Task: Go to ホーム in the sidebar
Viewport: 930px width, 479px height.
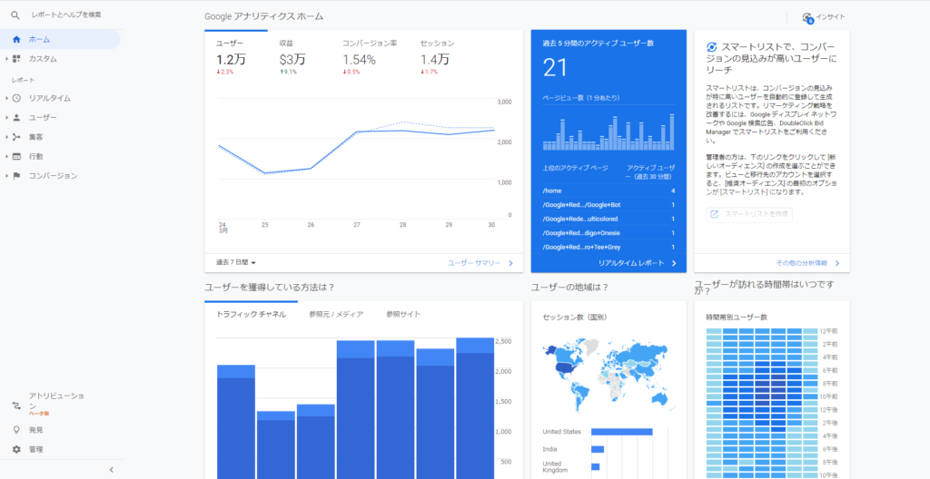Action: pyautogui.click(x=60, y=40)
